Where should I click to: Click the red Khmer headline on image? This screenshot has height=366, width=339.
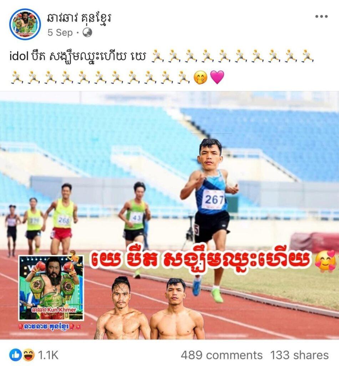click(x=201, y=260)
